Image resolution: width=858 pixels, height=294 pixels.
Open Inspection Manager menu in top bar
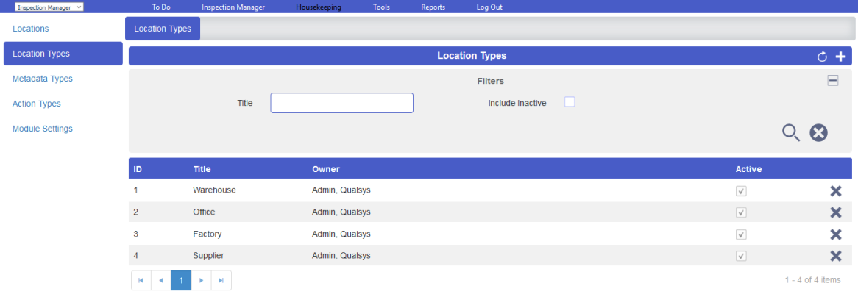[x=233, y=7]
